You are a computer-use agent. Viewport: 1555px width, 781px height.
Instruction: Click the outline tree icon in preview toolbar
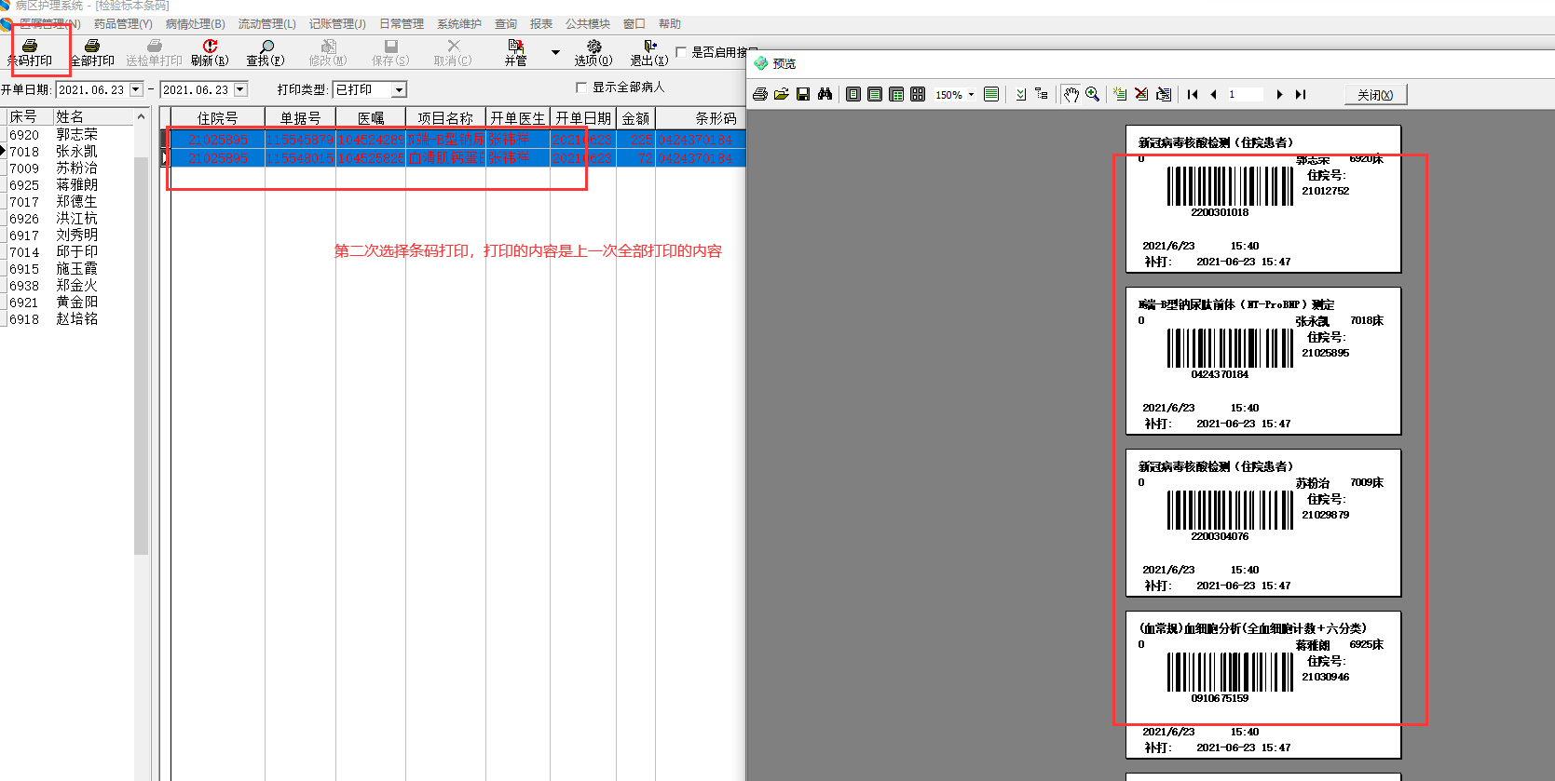click(x=1042, y=94)
